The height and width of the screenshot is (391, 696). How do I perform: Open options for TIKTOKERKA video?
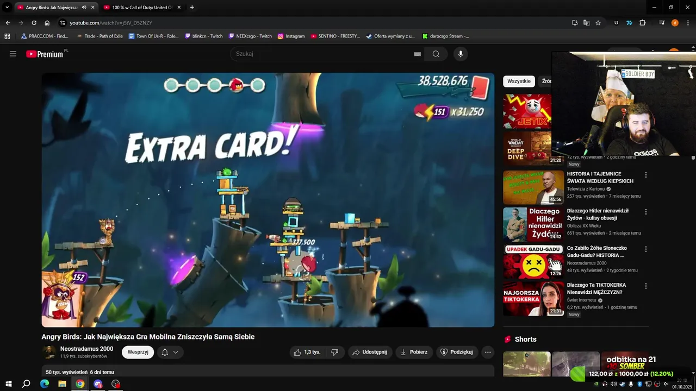(646, 286)
